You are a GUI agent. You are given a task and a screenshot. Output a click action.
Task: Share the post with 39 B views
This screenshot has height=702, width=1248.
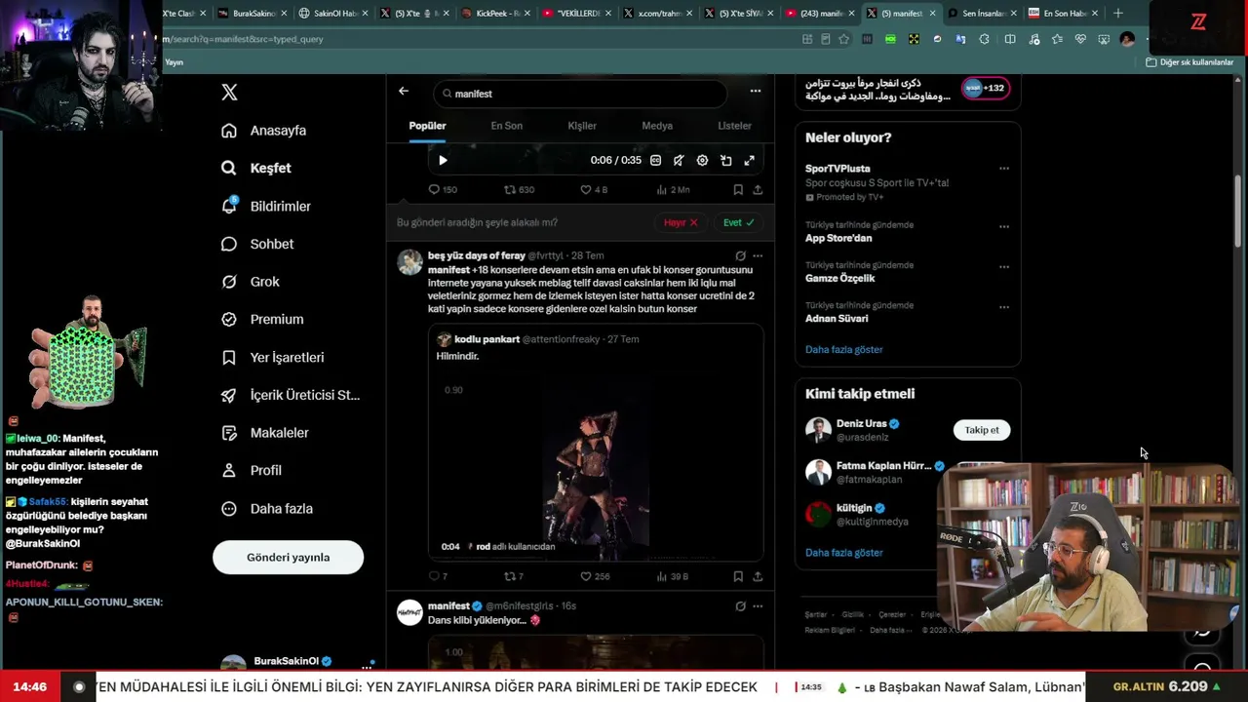(x=758, y=576)
